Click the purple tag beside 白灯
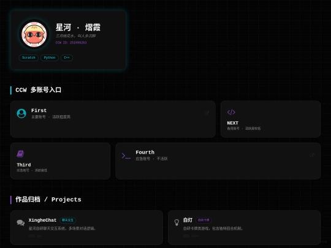This screenshot has height=248, width=331. [x=204, y=220]
